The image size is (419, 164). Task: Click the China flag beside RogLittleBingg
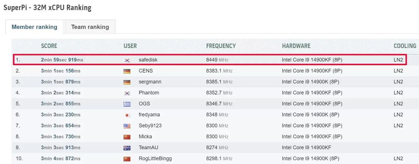click(x=127, y=159)
